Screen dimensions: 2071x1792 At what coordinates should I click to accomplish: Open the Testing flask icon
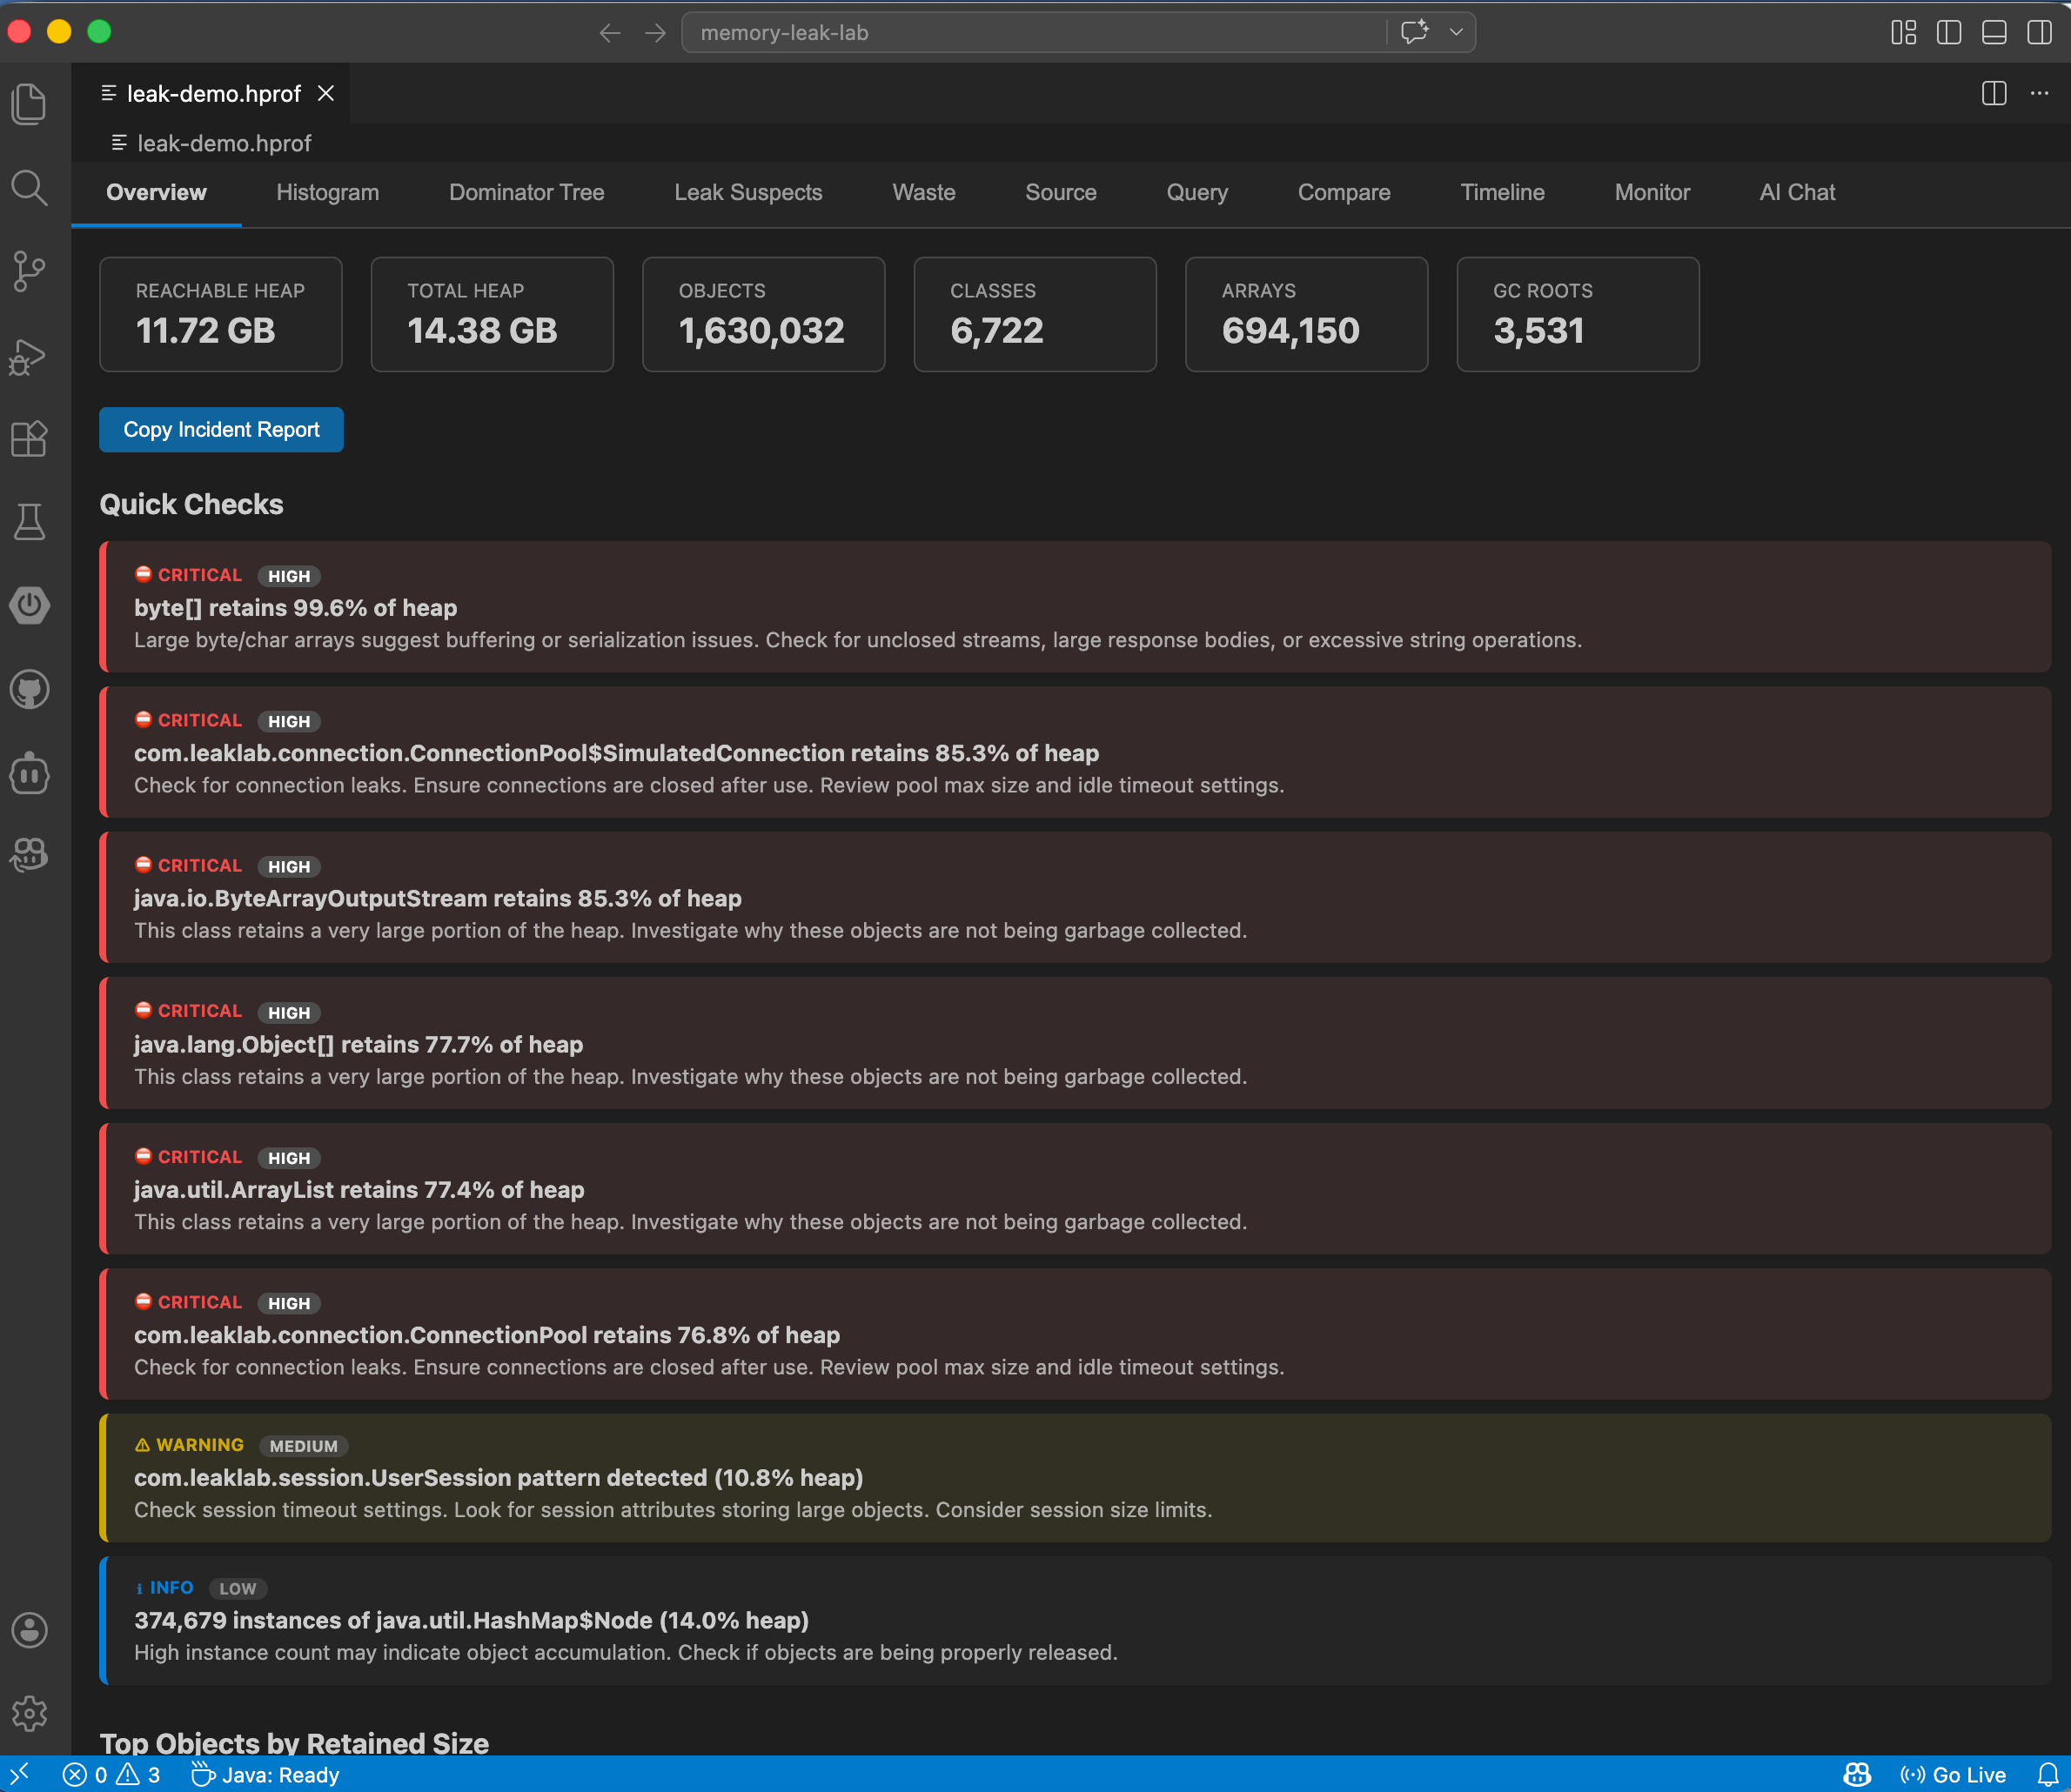point(29,521)
